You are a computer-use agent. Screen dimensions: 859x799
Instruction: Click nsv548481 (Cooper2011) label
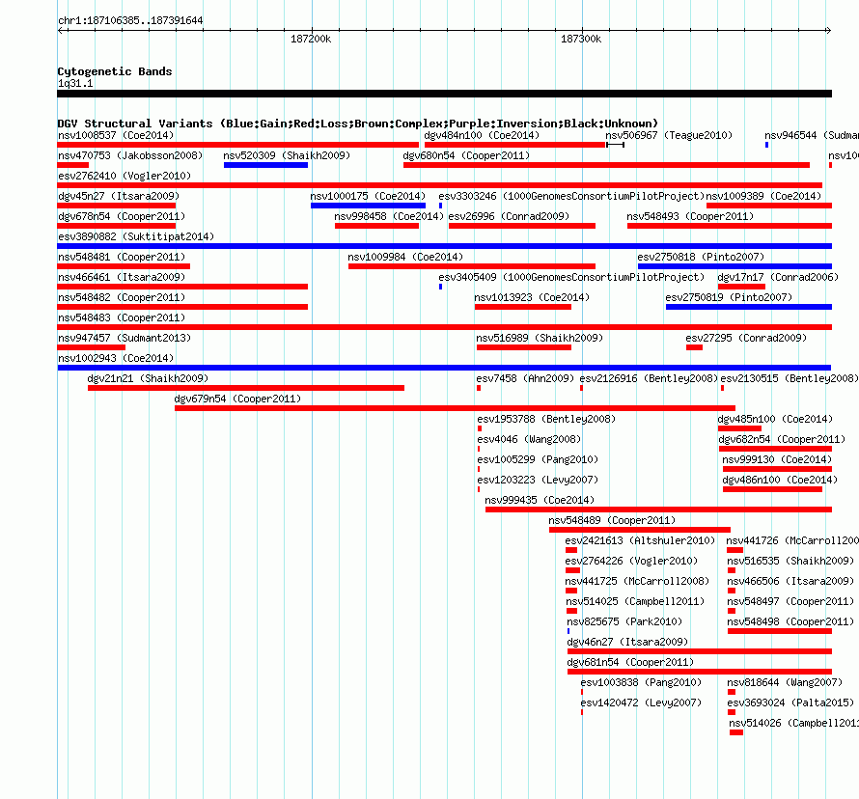122,257
